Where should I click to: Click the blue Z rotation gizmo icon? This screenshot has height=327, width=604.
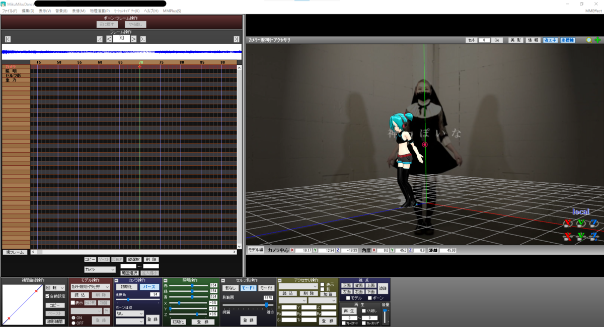click(594, 223)
